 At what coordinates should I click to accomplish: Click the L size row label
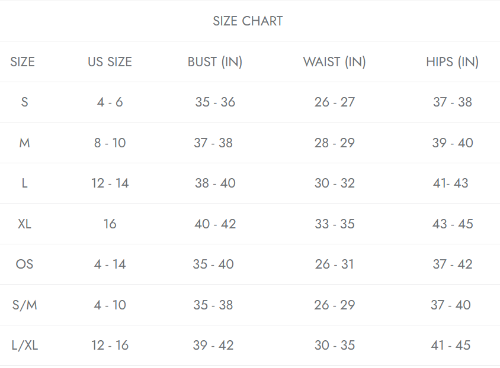tap(24, 183)
